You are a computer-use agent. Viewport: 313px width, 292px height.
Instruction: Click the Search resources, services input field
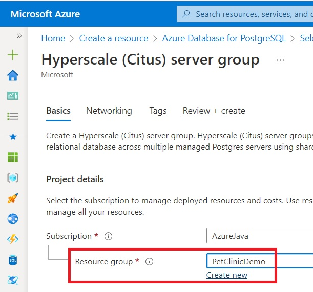pyautogui.click(x=245, y=14)
